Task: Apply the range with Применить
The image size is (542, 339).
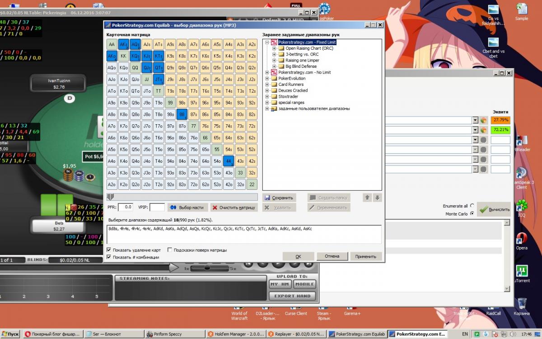Action: pyautogui.click(x=366, y=256)
